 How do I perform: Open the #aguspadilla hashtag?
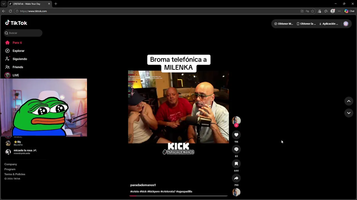(184, 191)
